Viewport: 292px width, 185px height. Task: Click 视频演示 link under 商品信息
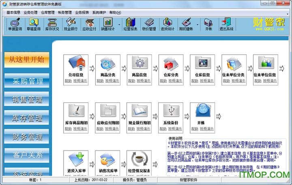pyautogui.click(x=144, y=81)
